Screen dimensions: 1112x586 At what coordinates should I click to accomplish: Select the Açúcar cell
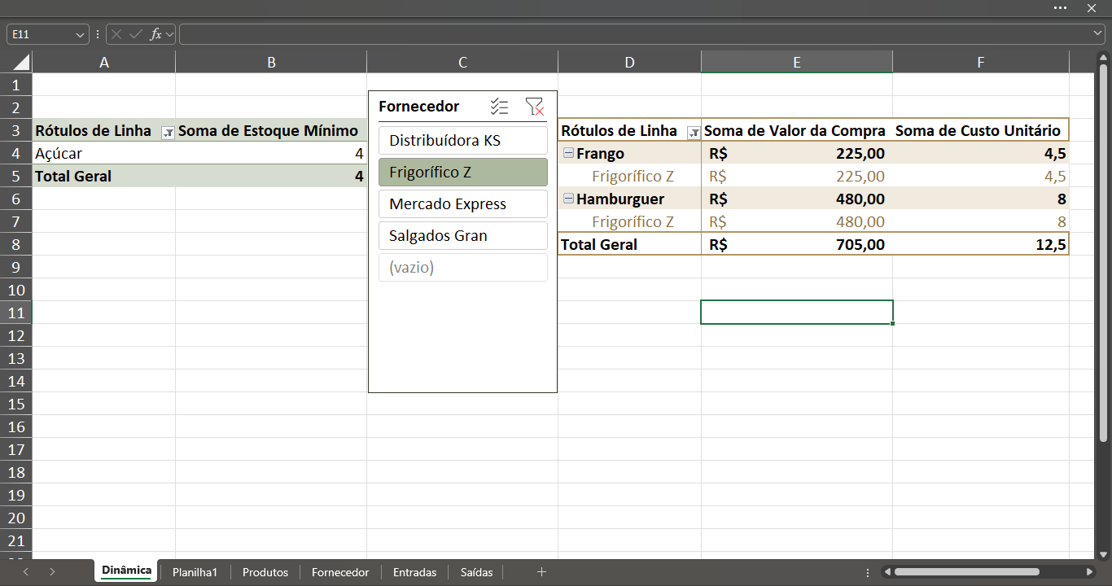(x=104, y=153)
